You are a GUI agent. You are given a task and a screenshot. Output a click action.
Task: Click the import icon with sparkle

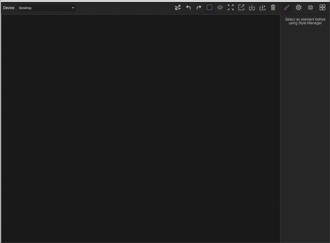click(263, 8)
